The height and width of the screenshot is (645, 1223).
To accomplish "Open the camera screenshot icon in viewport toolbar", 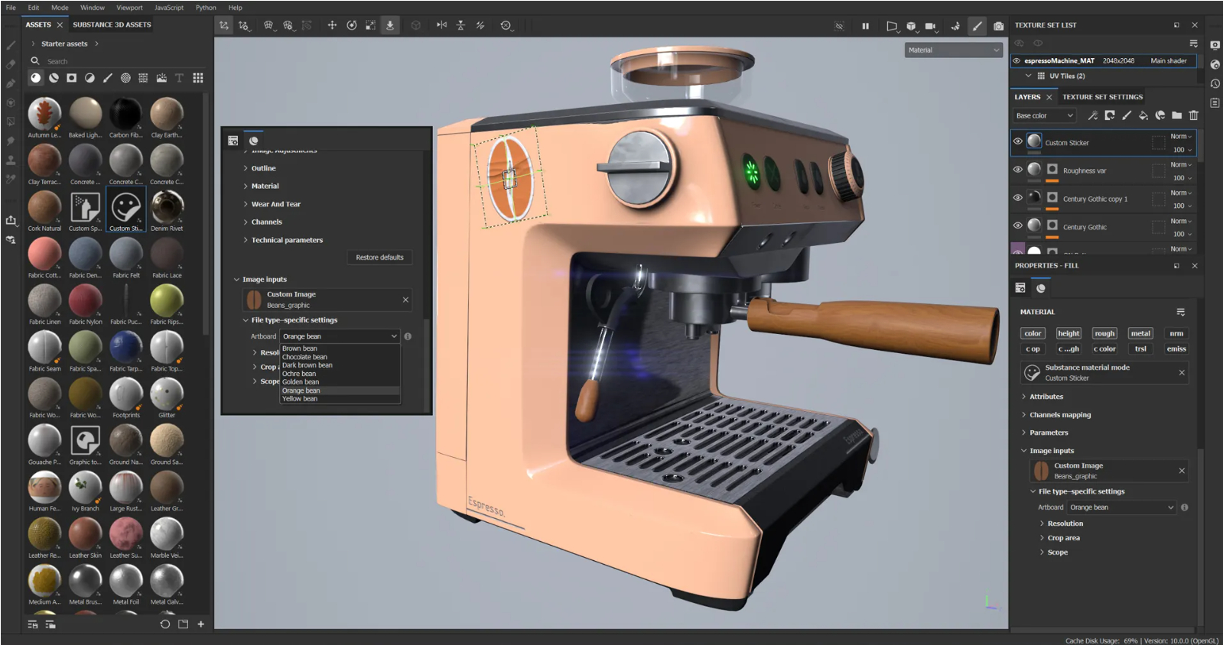I will pos(998,26).
